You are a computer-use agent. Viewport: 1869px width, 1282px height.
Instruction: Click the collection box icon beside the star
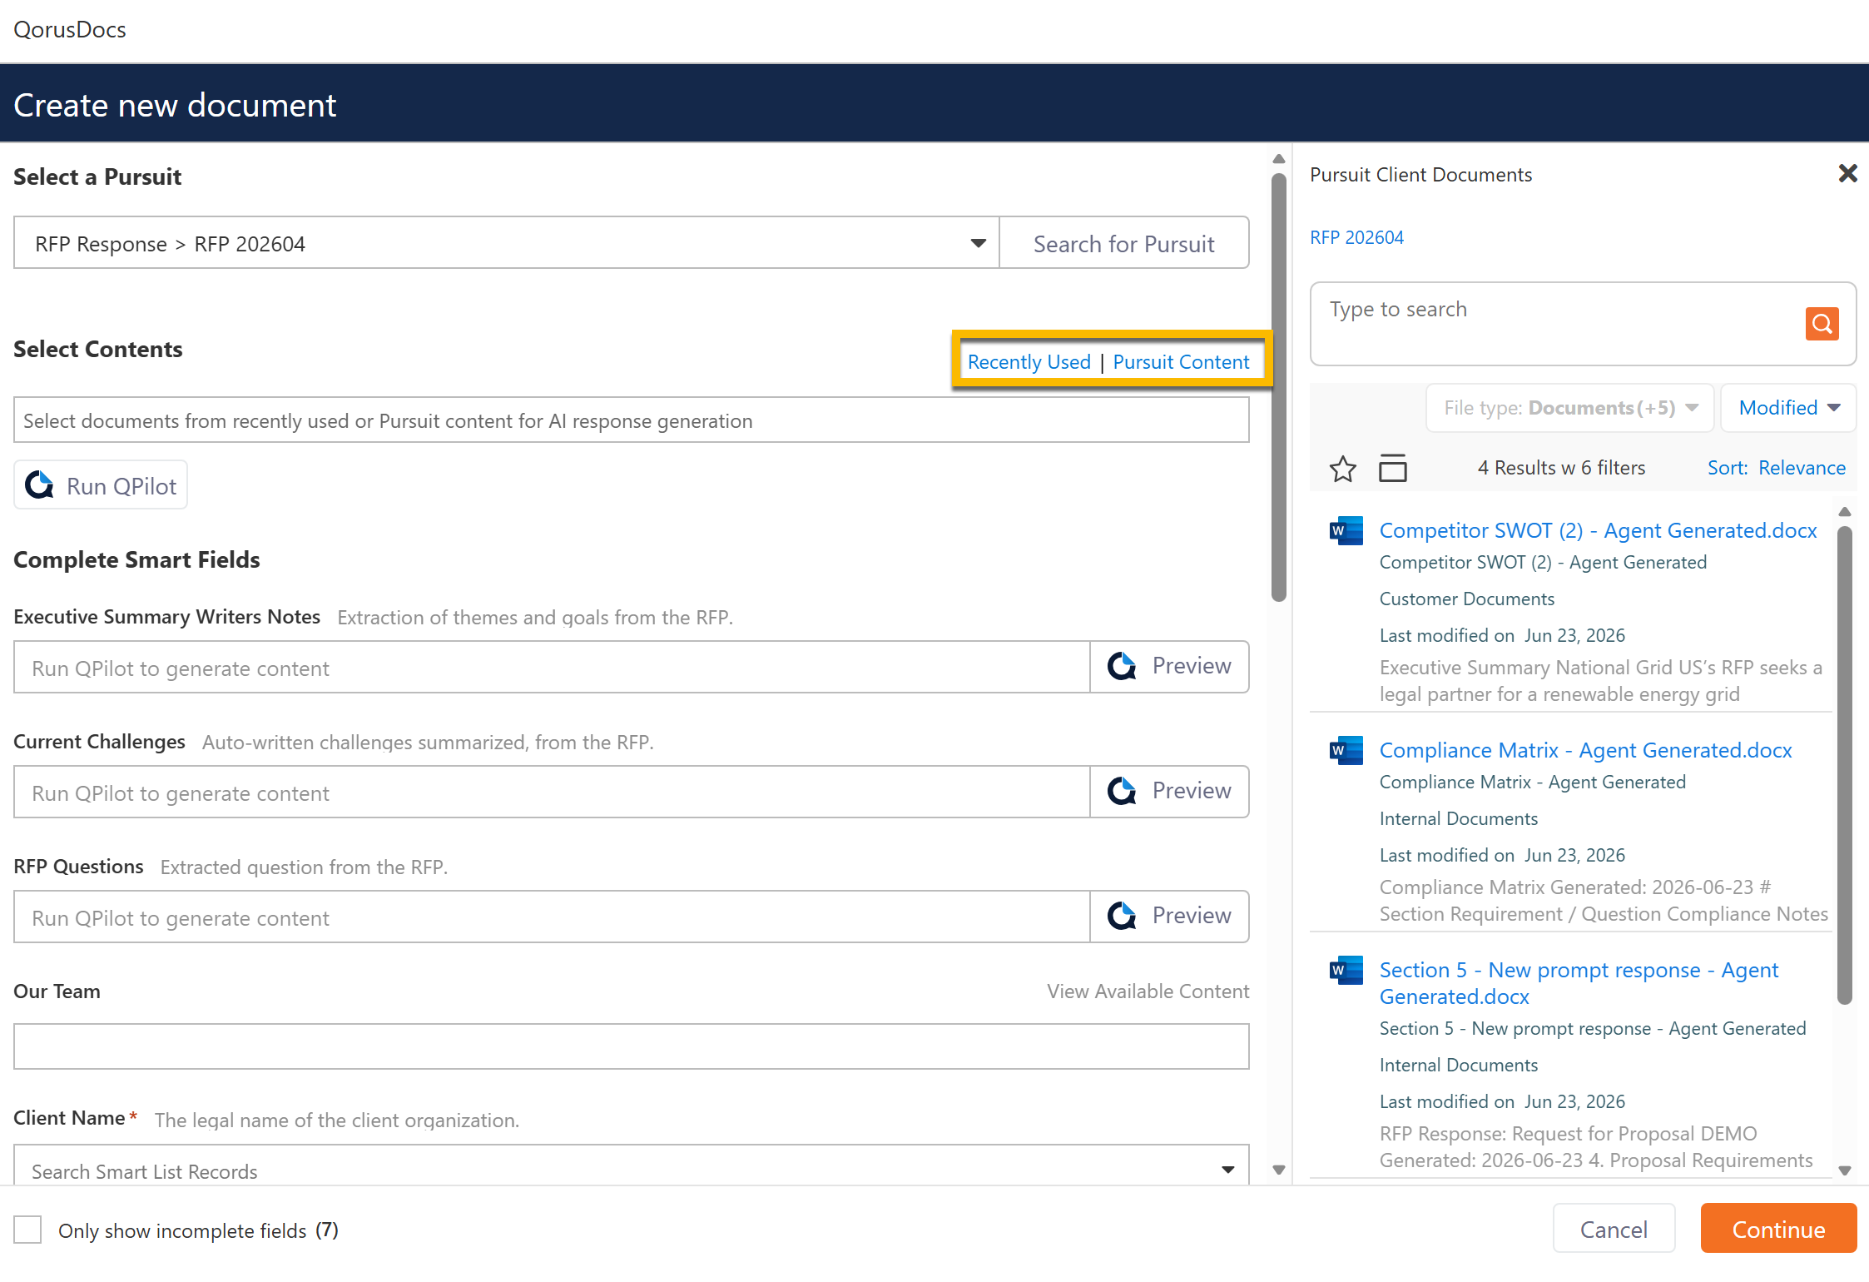tap(1392, 468)
